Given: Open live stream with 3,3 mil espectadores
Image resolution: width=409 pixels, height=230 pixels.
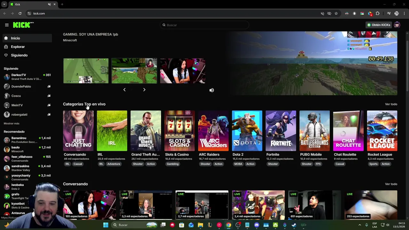Looking at the screenshot, I should coord(146,205).
